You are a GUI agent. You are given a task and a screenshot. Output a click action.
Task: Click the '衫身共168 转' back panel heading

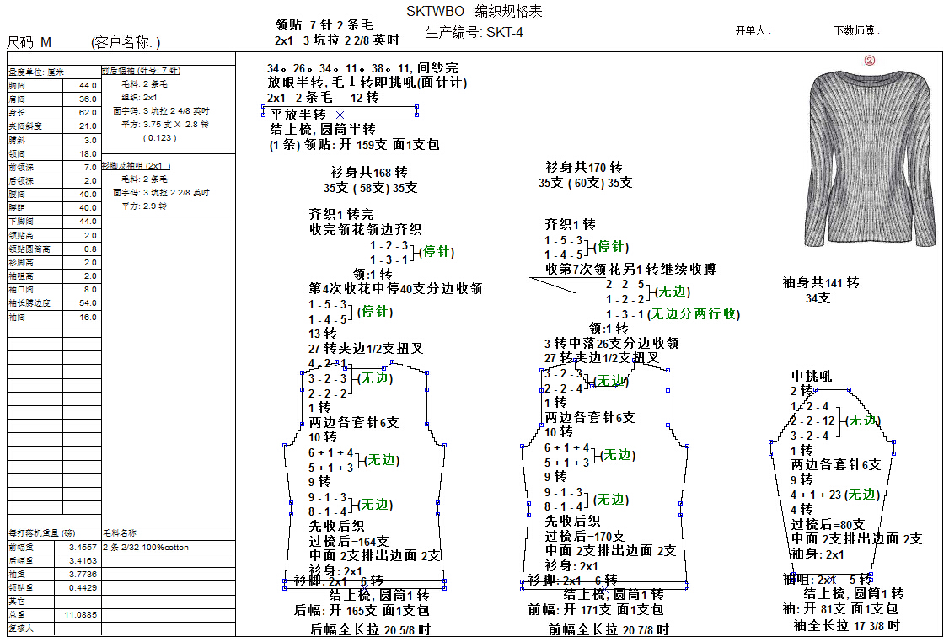(369, 173)
